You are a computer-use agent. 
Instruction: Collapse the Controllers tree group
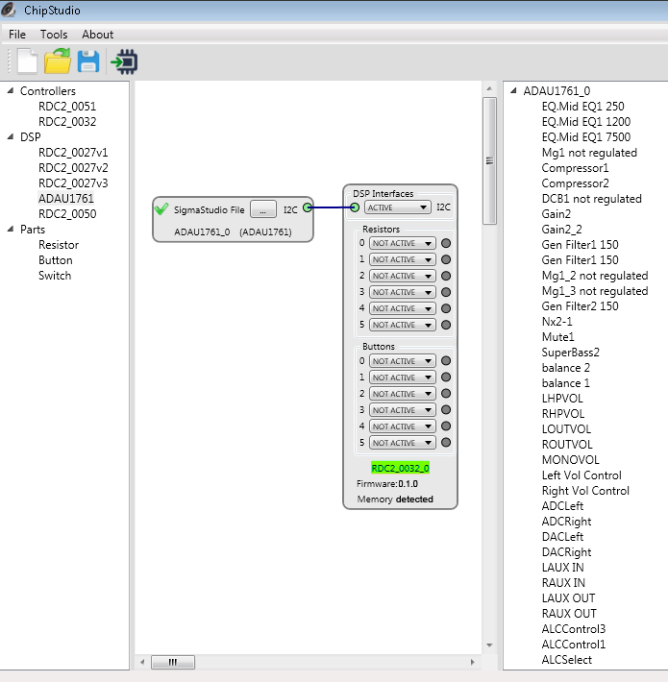point(11,91)
